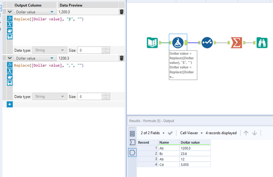Click inside the "$" Replace expression editor

pos(69,30)
